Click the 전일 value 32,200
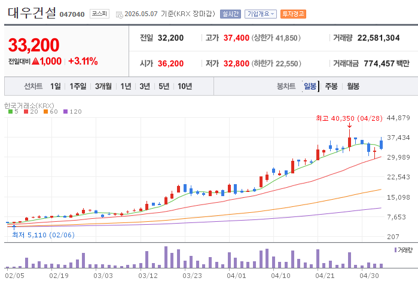 click(170, 38)
